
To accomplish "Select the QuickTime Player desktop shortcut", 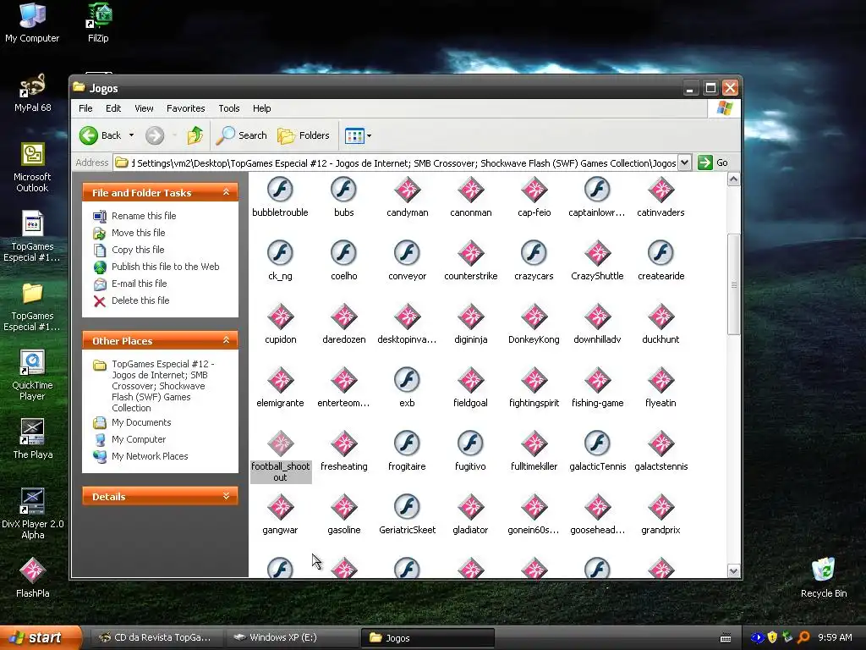I will click(x=32, y=375).
